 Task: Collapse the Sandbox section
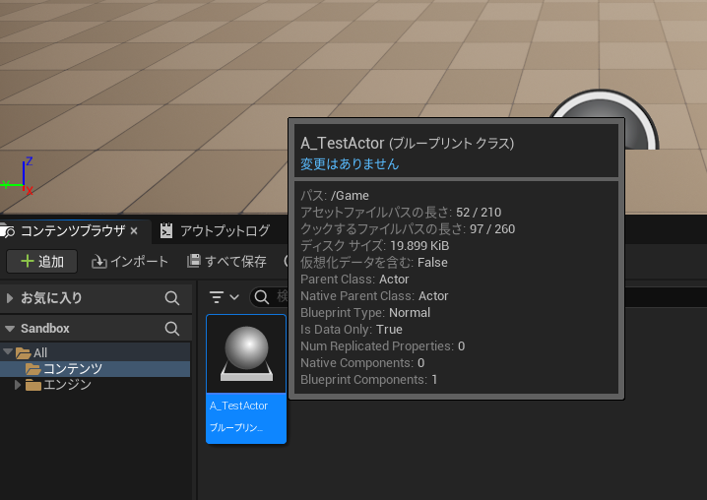(10, 329)
